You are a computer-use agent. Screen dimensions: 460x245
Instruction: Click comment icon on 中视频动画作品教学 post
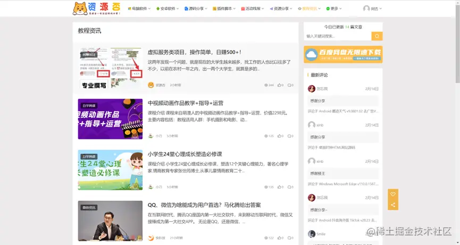pyautogui.click(x=289, y=136)
